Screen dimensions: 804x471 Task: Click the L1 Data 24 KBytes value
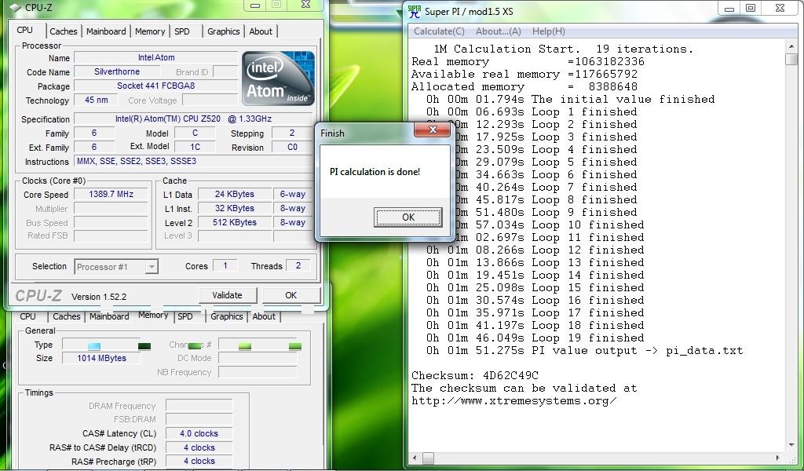(234, 194)
